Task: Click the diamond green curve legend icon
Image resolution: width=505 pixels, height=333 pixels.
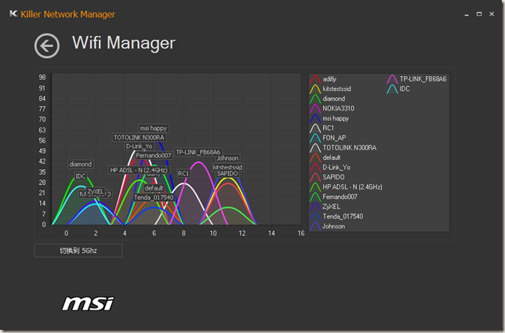Action: (315, 99)
